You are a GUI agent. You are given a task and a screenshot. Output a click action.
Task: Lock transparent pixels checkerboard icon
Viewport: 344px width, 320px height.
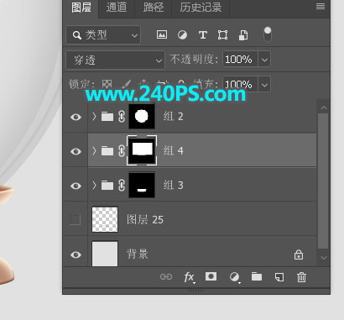click(107, 84)
